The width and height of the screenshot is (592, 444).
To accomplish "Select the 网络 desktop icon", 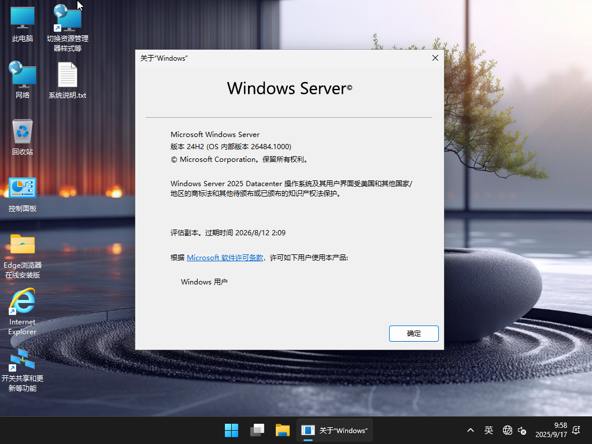I will 23,80.
